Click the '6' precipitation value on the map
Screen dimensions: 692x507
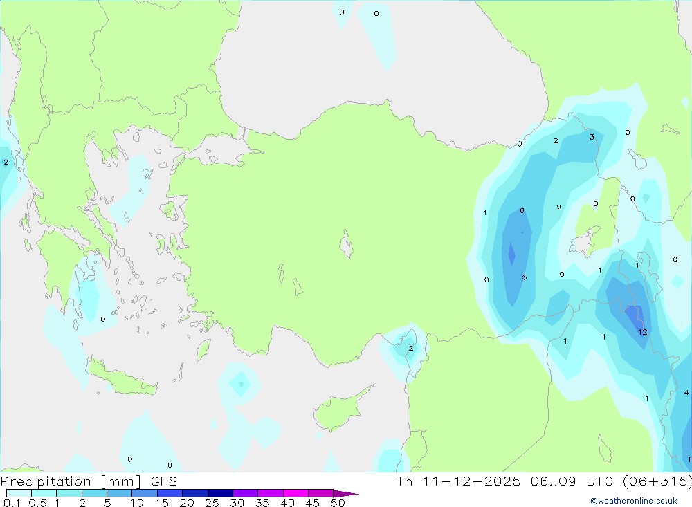(x=522, y=210)
